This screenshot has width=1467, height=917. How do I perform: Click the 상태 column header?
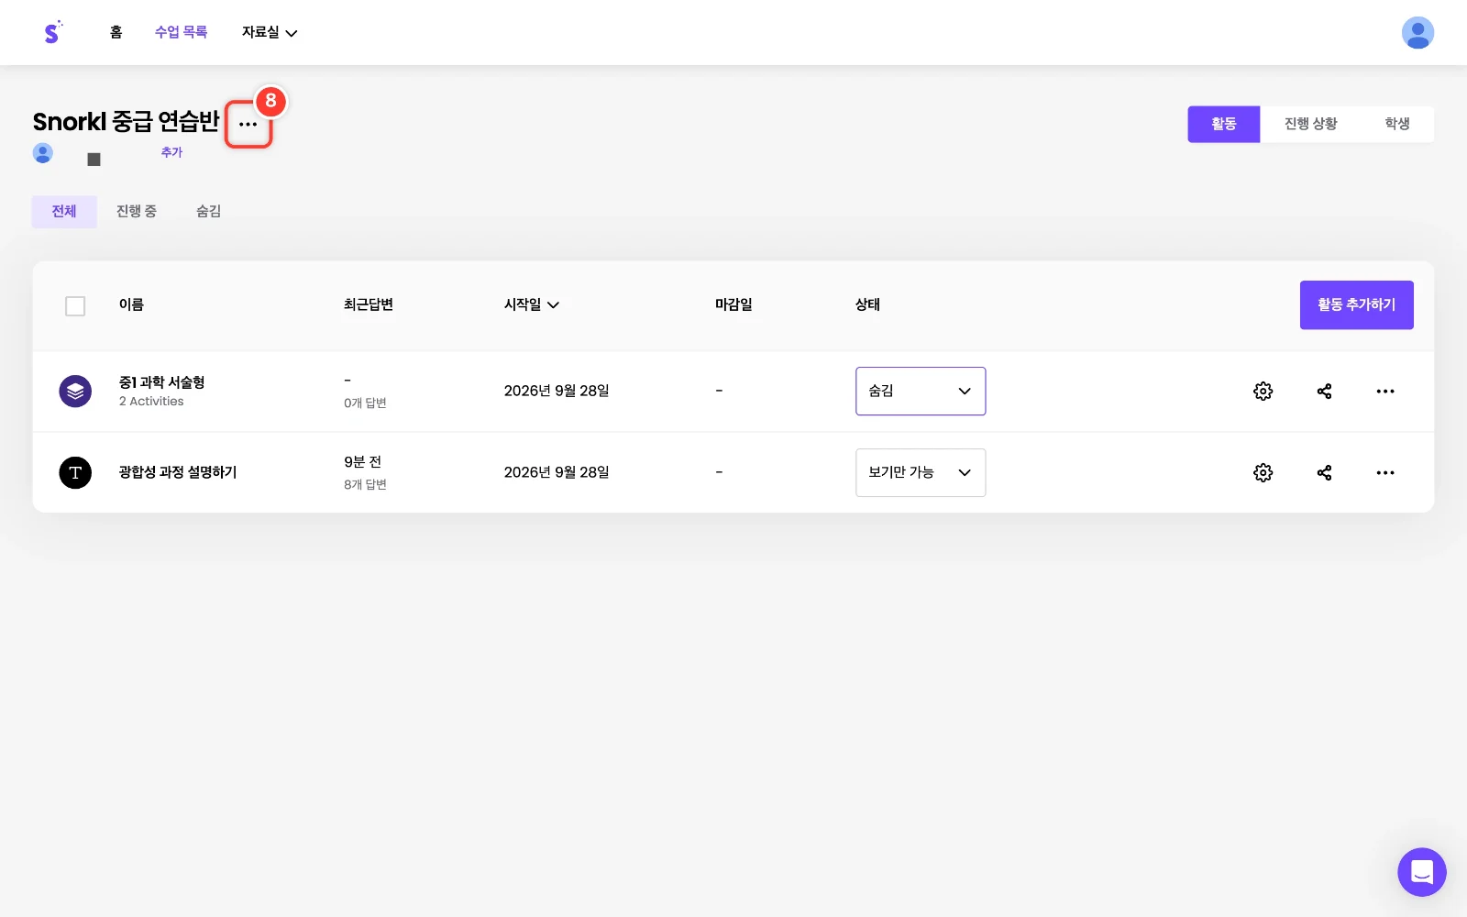pyautogui.click(x=867, y=304)
